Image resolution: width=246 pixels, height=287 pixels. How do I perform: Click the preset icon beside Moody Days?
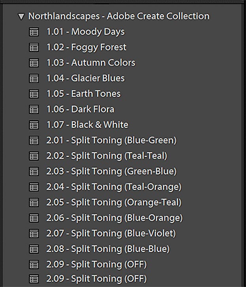[x=34, y=32]
